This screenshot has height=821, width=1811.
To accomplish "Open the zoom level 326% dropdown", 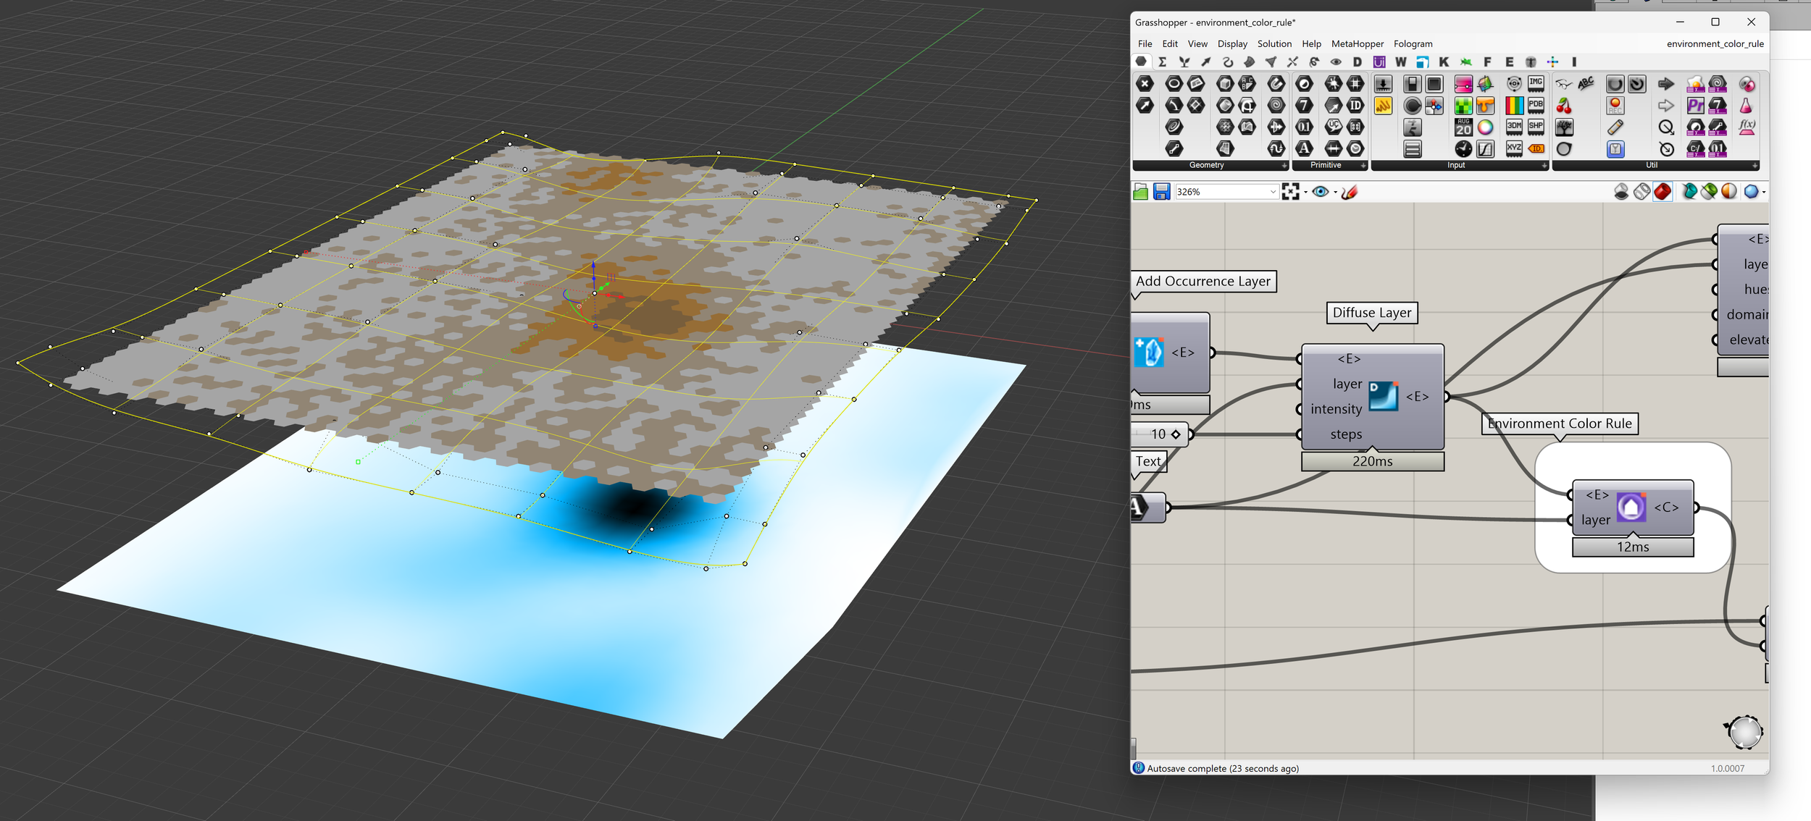I will pyautogui.click(x=1273, y=192).
